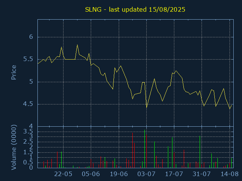Click the volume axis value 1.5

(x=28, y=152)
